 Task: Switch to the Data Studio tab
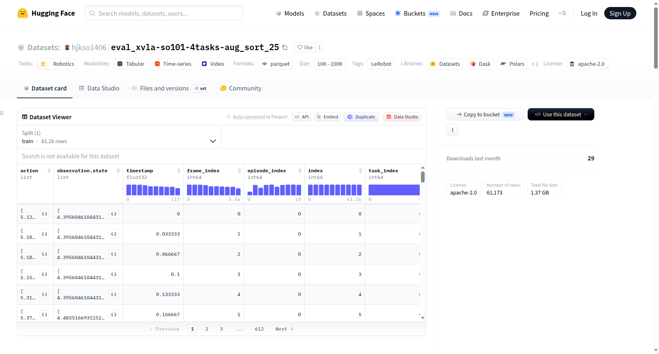(x=99, y=88)
